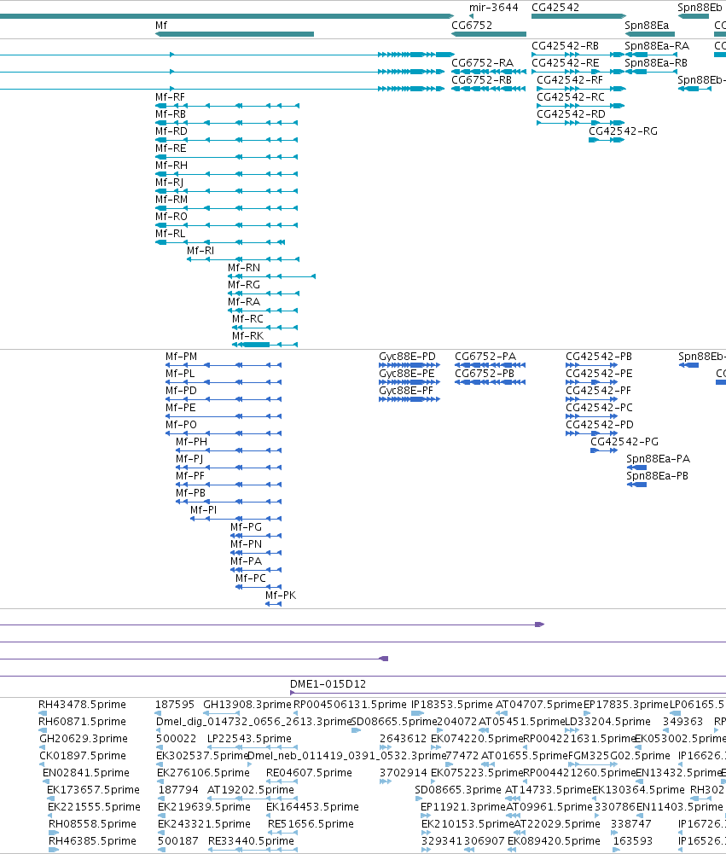This screenshot has width=726, height=854.
Task: Click EST GH13908.3prime
Action: click(x=247, y=705)
